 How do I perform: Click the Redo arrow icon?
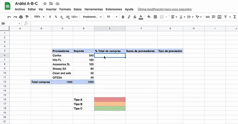coord(15,17)
